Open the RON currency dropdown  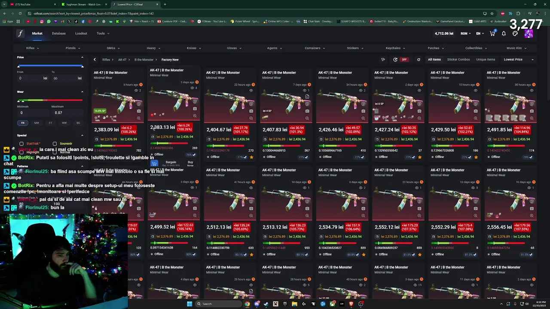point(466,33)
